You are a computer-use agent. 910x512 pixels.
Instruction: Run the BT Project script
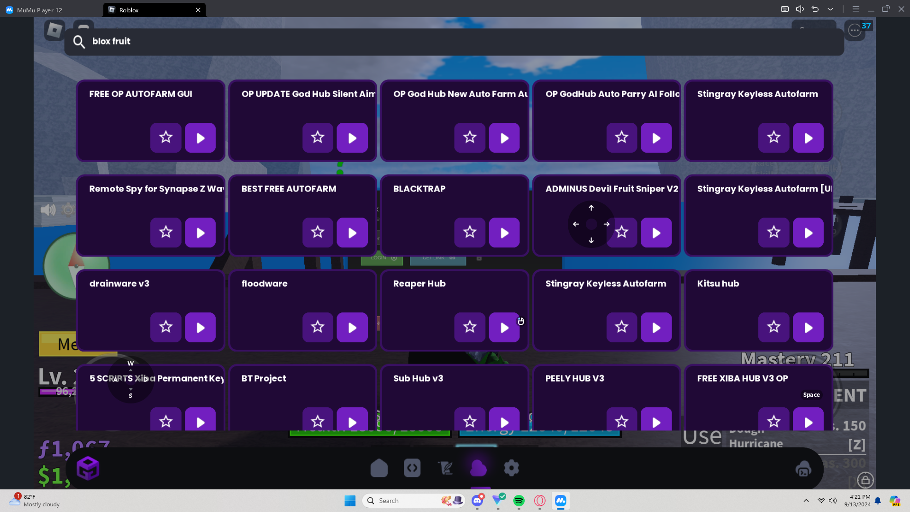pyautogui.click(x=352, y=419)
